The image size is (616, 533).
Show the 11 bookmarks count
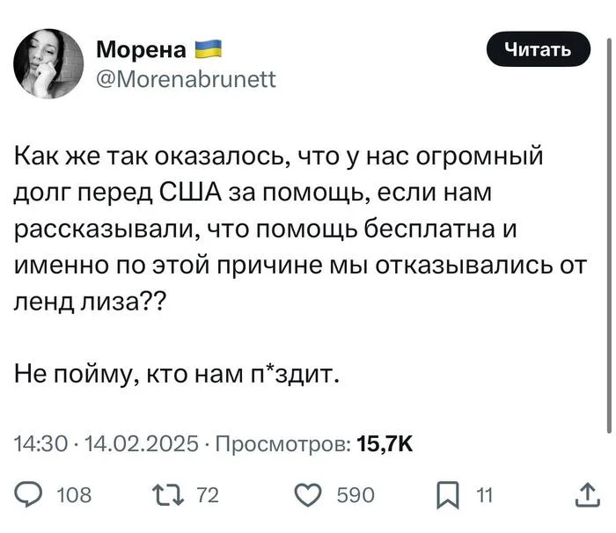(484, 495)
